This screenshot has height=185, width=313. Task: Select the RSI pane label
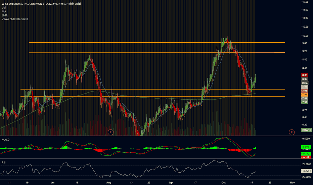(4, 162)
